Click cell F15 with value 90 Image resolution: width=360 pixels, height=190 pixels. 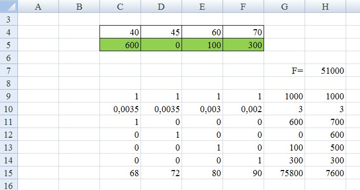[x=244, y=173]
